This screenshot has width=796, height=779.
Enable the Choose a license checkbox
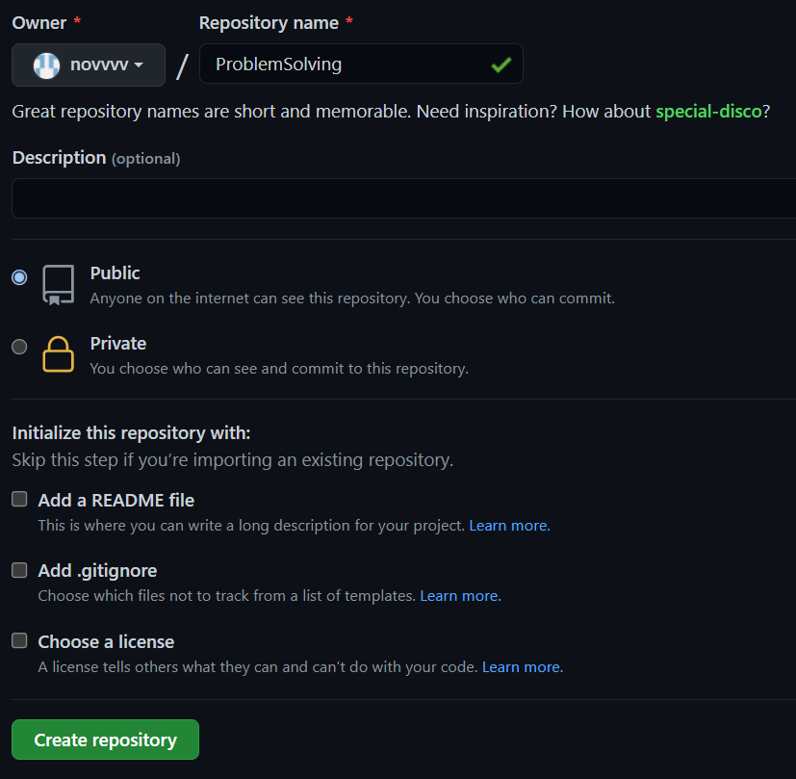(19, 640)
